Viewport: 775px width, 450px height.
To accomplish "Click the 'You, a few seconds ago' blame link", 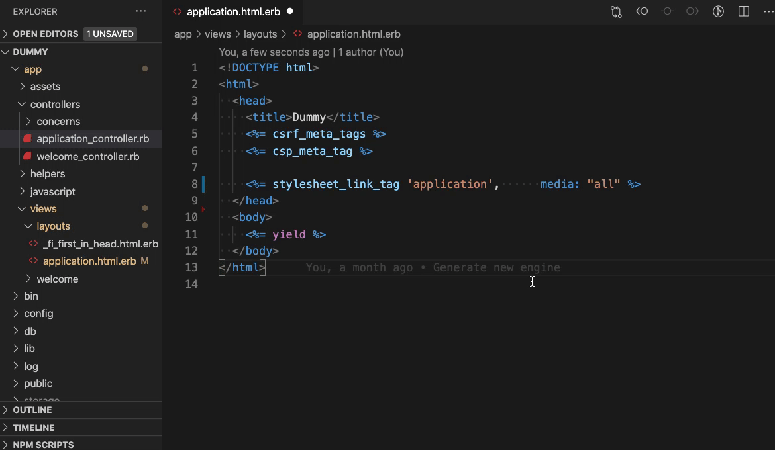I will [272, 52].
